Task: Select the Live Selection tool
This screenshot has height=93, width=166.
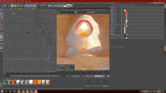Action: click(9, 6)
